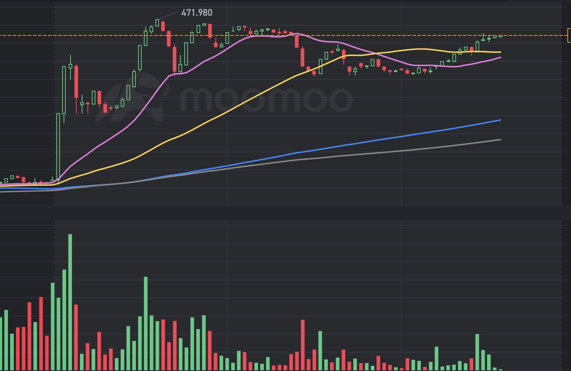Click the orange dashed current price line
571x371 pixels.
click(284, 35)
